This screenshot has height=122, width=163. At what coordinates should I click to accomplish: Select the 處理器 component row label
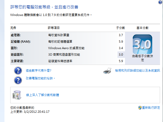coord(15,35)
